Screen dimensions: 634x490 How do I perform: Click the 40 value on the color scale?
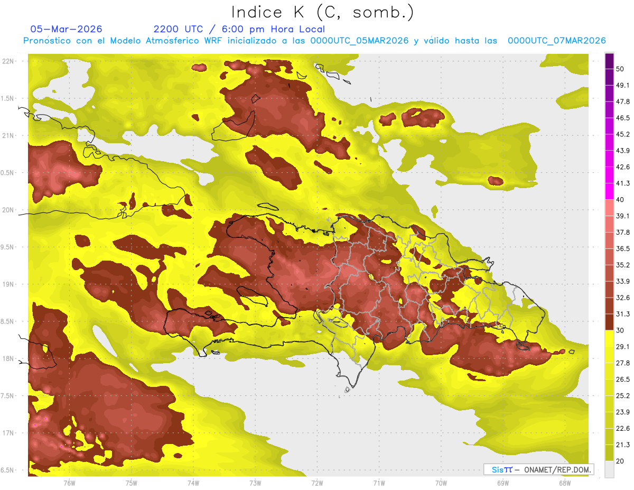pyautogui.click(x=620, y=200)
